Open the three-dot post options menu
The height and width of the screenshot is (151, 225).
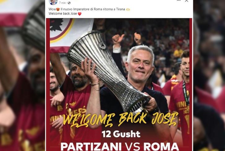179,1
